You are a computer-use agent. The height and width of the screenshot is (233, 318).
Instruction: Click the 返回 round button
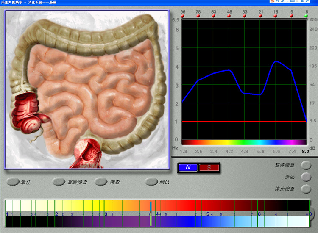306,177
